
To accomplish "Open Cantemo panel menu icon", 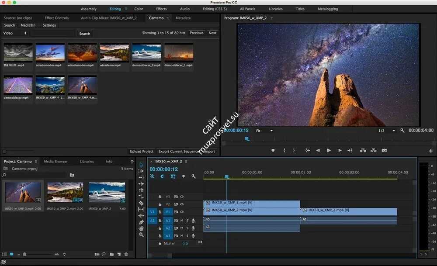I will (167, 18).
